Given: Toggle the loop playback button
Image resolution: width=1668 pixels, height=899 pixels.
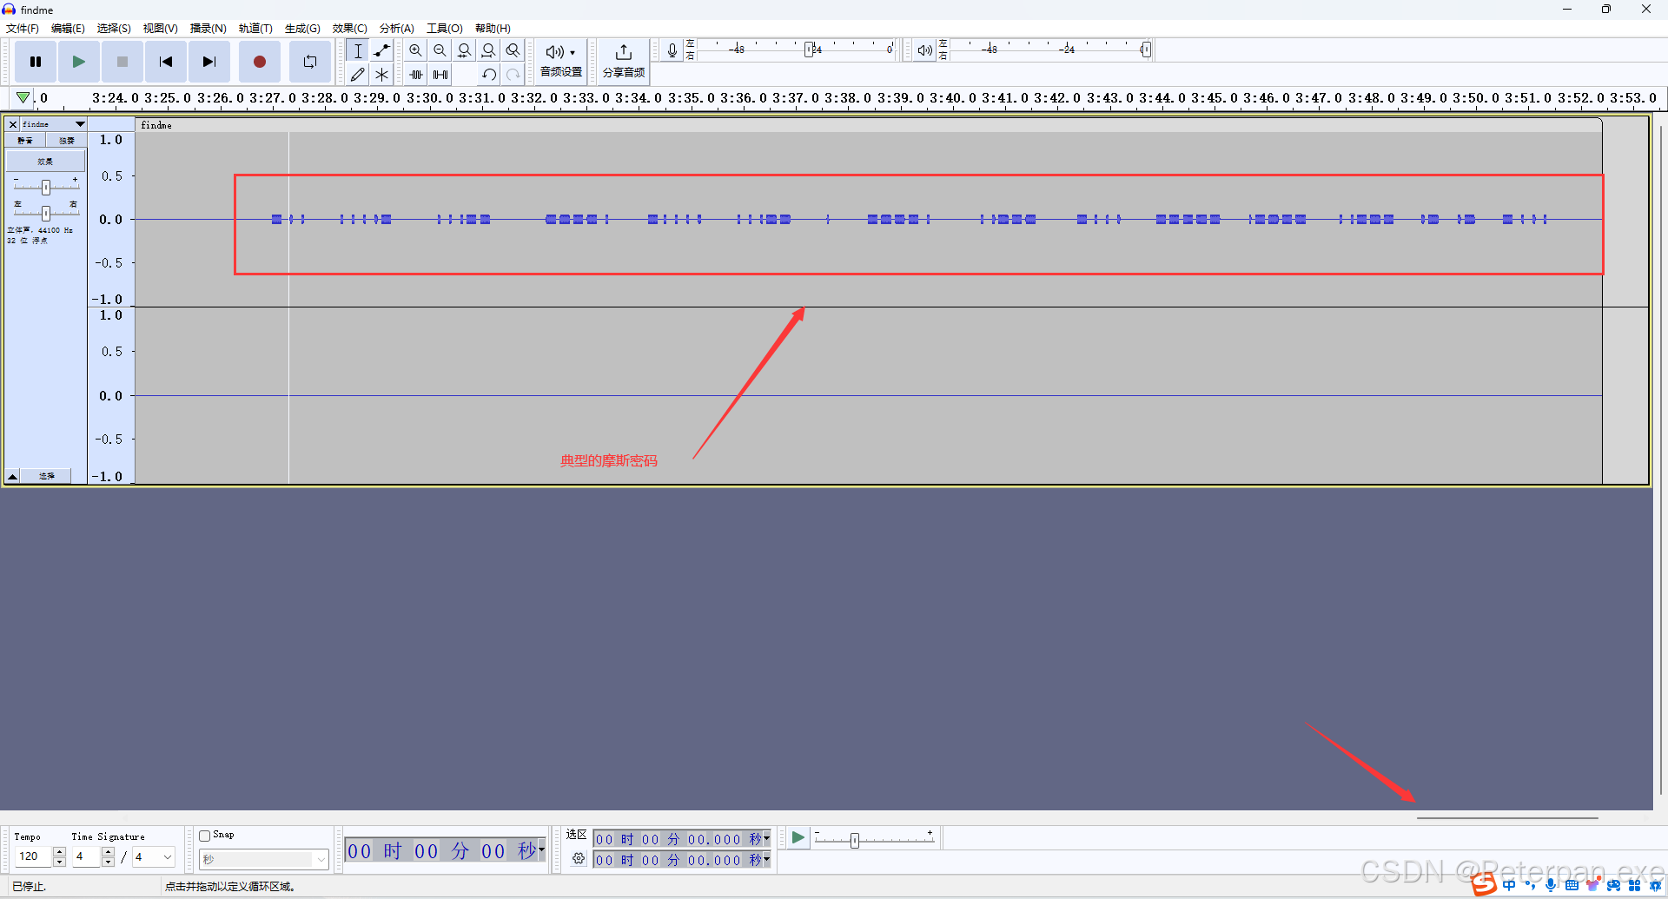Looking at the screenshot, I should click(x=310, y=62).
